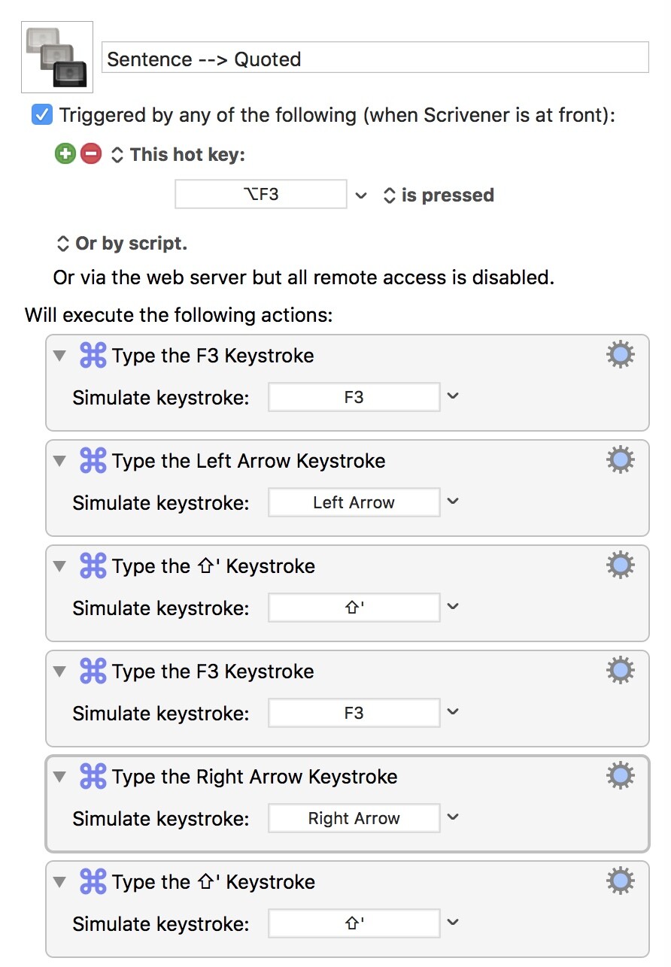The image size is (671, 967).
Task: Click the ⌥F3 hot key field
Action: 261,194
